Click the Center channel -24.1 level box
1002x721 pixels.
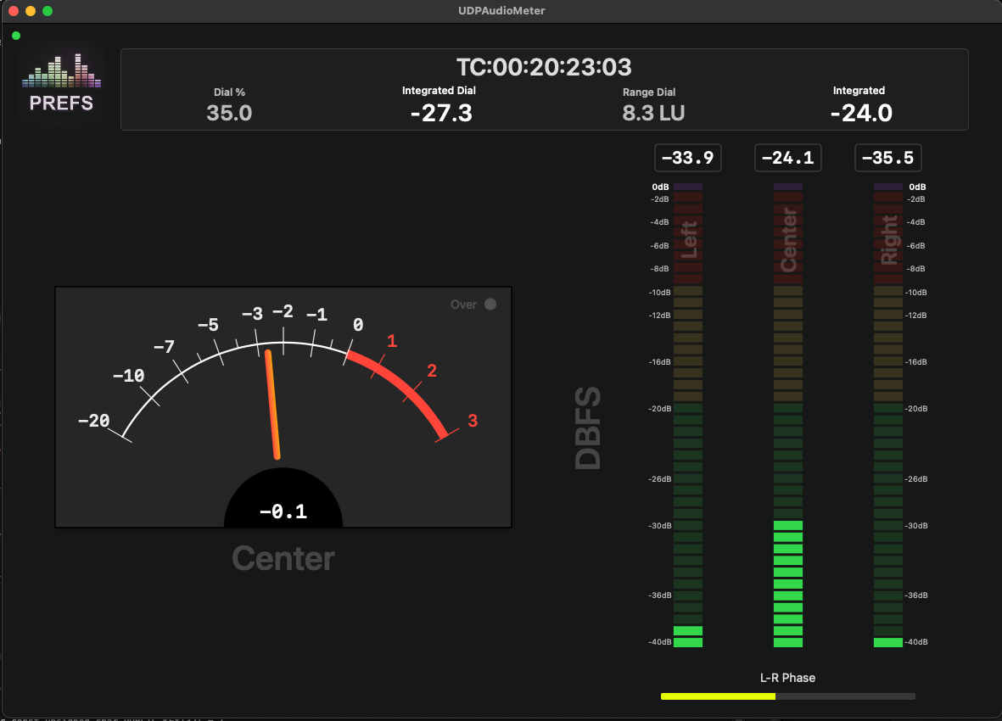(787, 158)
